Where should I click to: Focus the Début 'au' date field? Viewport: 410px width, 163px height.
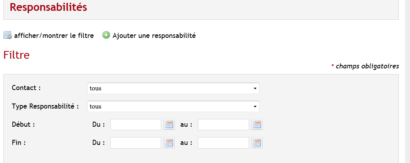(223, 124)
